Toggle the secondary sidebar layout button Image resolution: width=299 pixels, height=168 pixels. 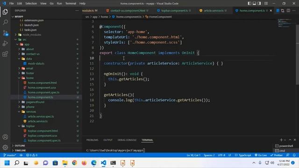pyautogui.click(x=259, y=3)
